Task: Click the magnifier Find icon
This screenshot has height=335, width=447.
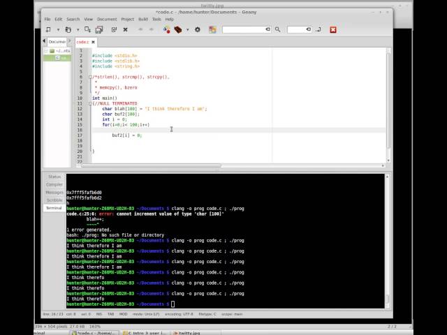Action: pyautogui.click(x=278, y=29)
